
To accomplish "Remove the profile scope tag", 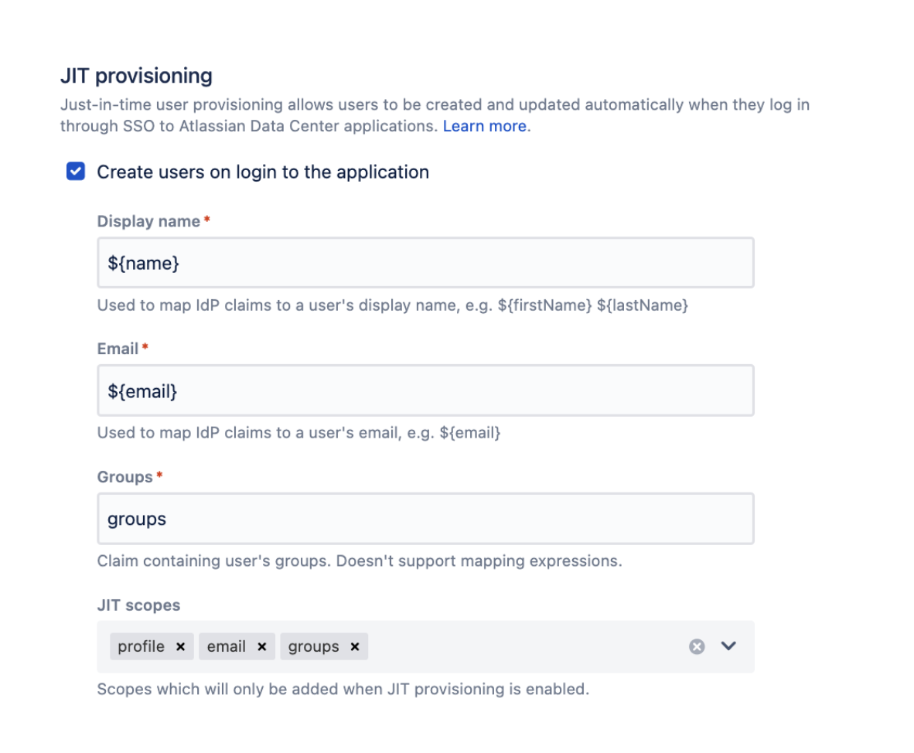I will tap(180, 647).
